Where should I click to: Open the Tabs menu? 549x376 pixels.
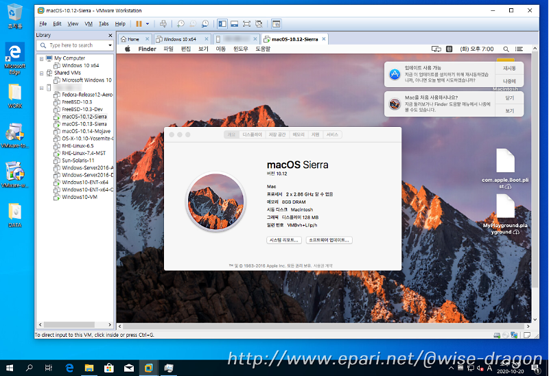[x=104, y=24]
